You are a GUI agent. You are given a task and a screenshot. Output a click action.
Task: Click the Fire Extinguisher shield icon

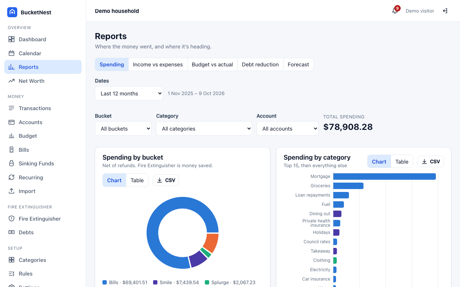click(x=11, y=218)
